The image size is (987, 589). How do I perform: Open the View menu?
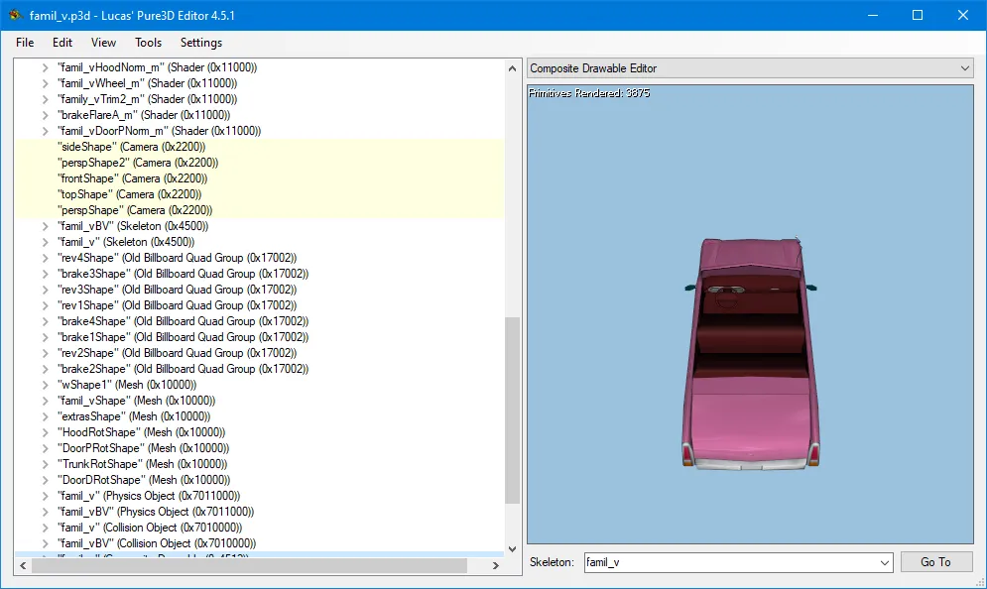103,43
